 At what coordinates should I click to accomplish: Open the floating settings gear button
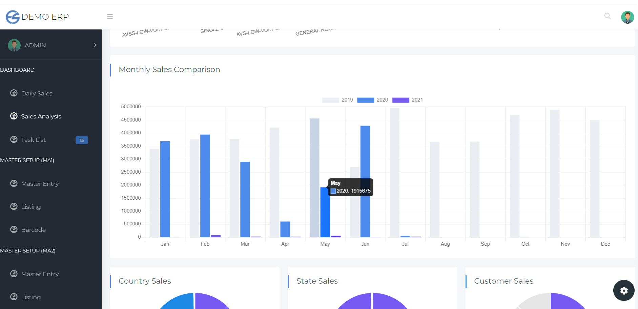click(623, 290)
